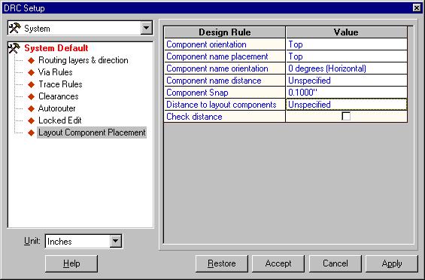The height and width of the screenshot is (280, 425).
Task: Click the Apply button
Action: click(x=392, y=263)
